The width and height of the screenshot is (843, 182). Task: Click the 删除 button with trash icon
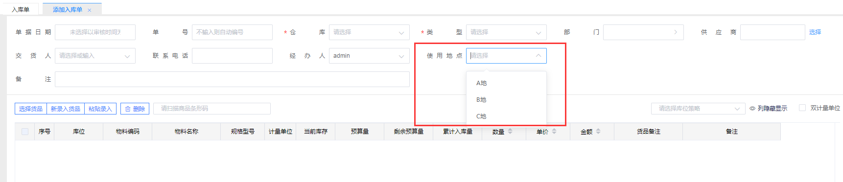point(135,109)
